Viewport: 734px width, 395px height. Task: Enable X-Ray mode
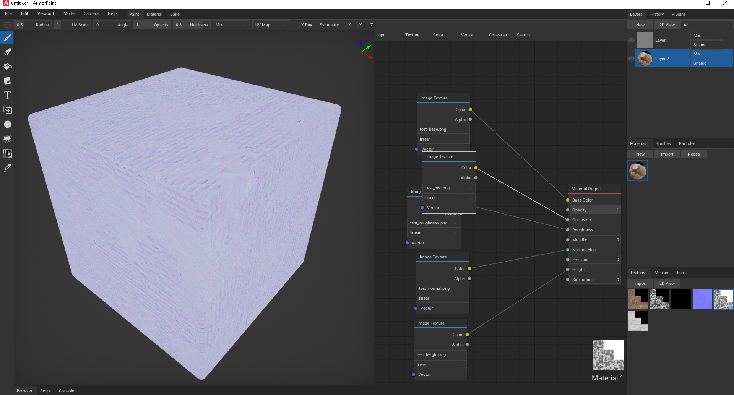296,25
